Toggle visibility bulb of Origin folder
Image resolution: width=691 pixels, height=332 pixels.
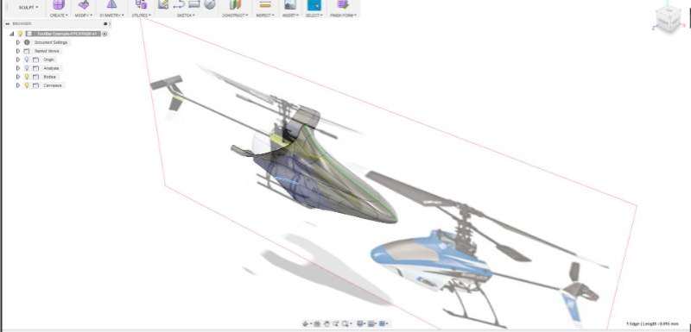point(27,60)
